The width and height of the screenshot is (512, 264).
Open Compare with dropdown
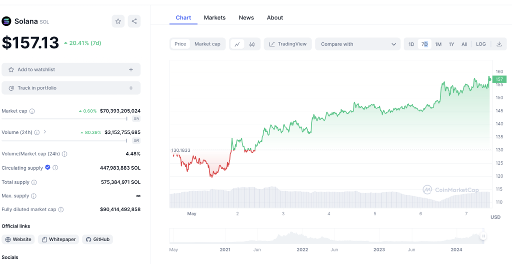click(x=357, y=44)
